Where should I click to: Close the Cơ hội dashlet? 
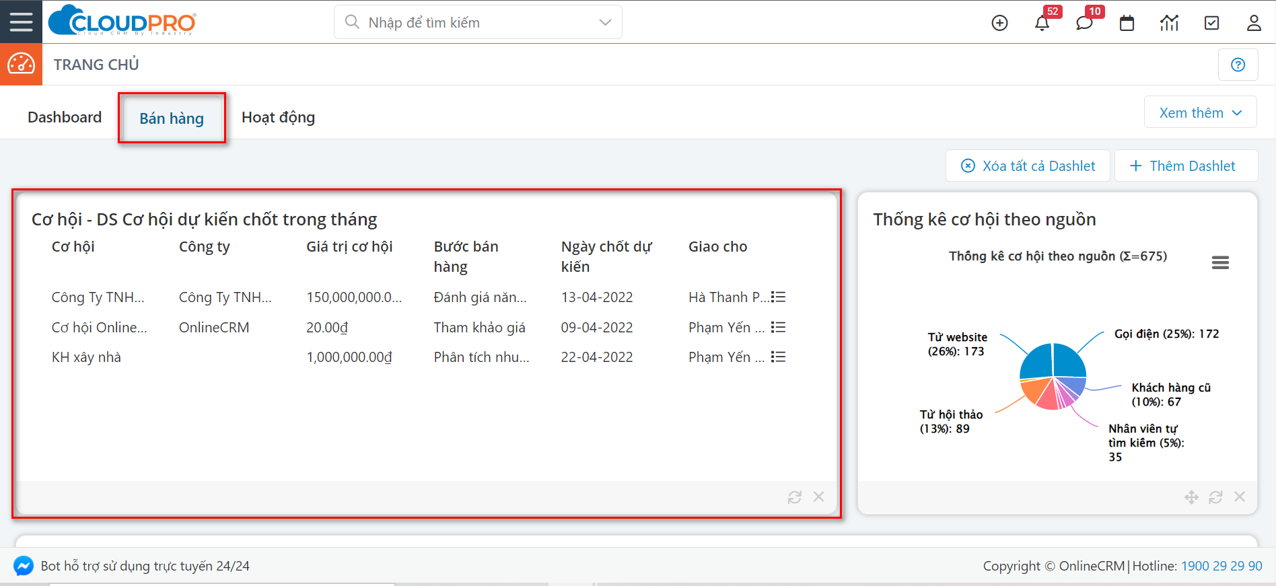click(818, 497)
